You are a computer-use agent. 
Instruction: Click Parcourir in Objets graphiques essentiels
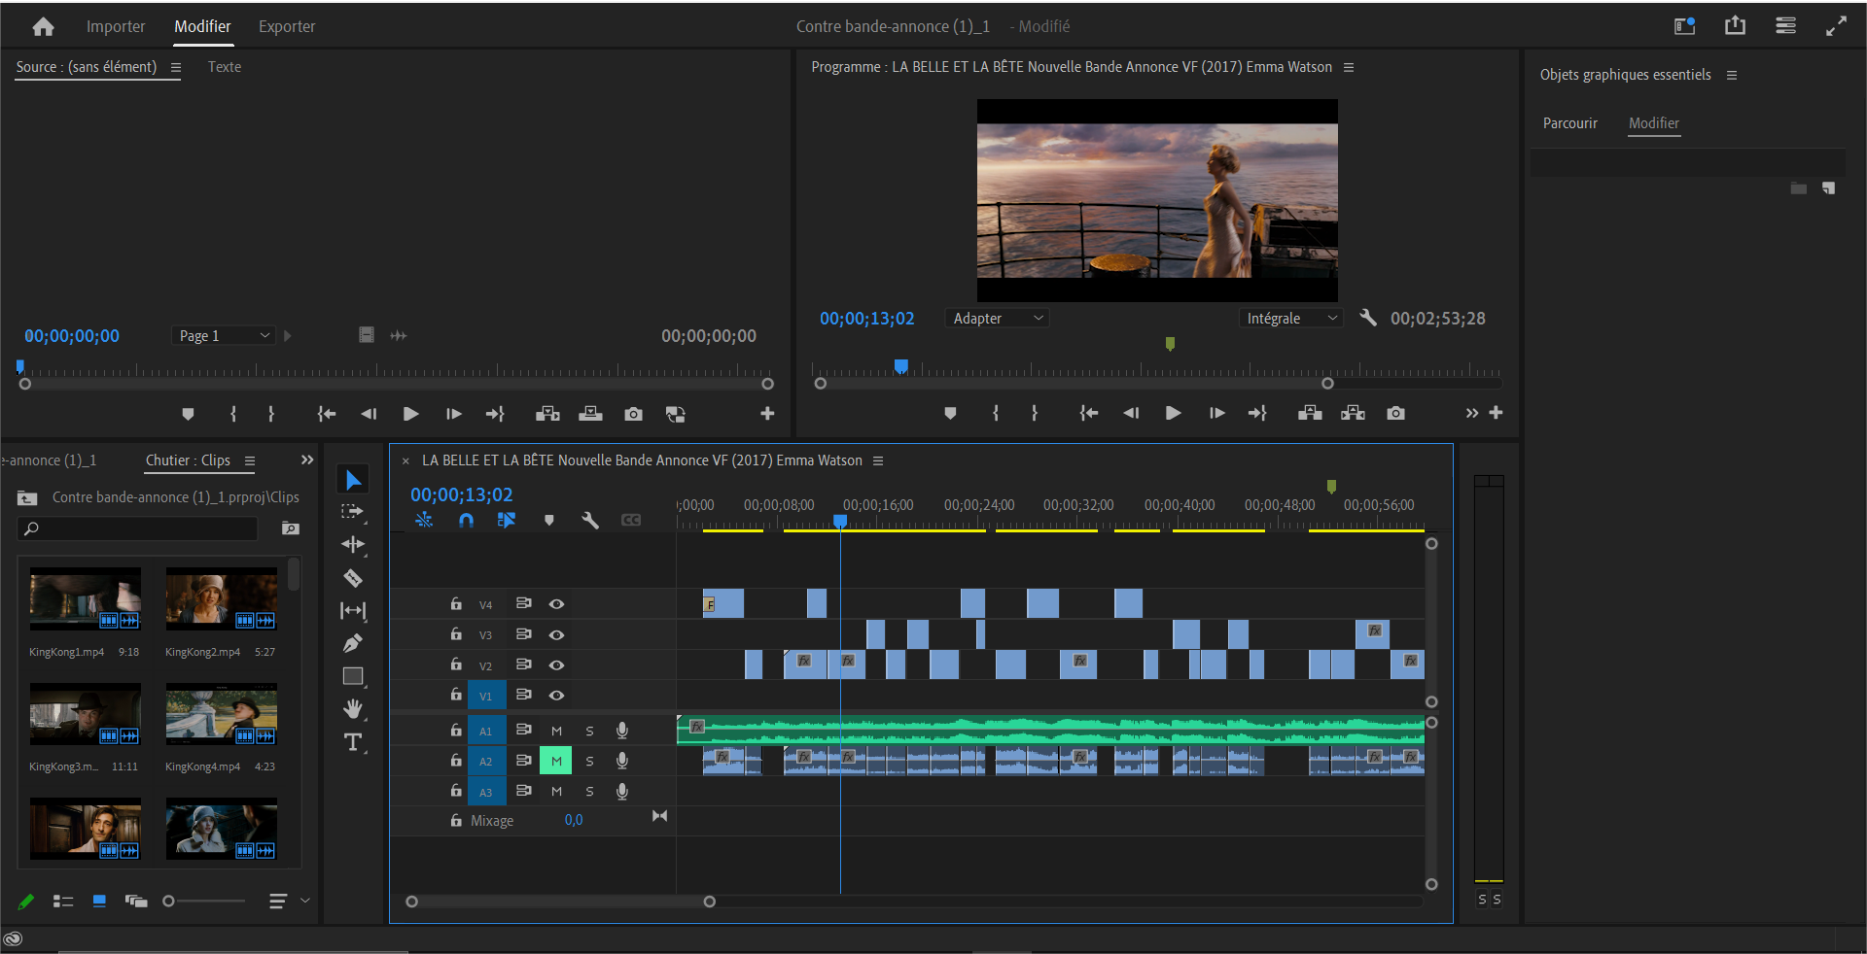click(x=1569, y=123)
